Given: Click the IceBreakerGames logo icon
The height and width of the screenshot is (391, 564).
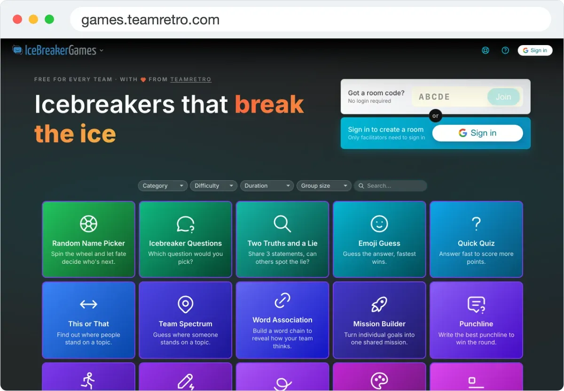Looking at the screenshot, I should point(17,50).
